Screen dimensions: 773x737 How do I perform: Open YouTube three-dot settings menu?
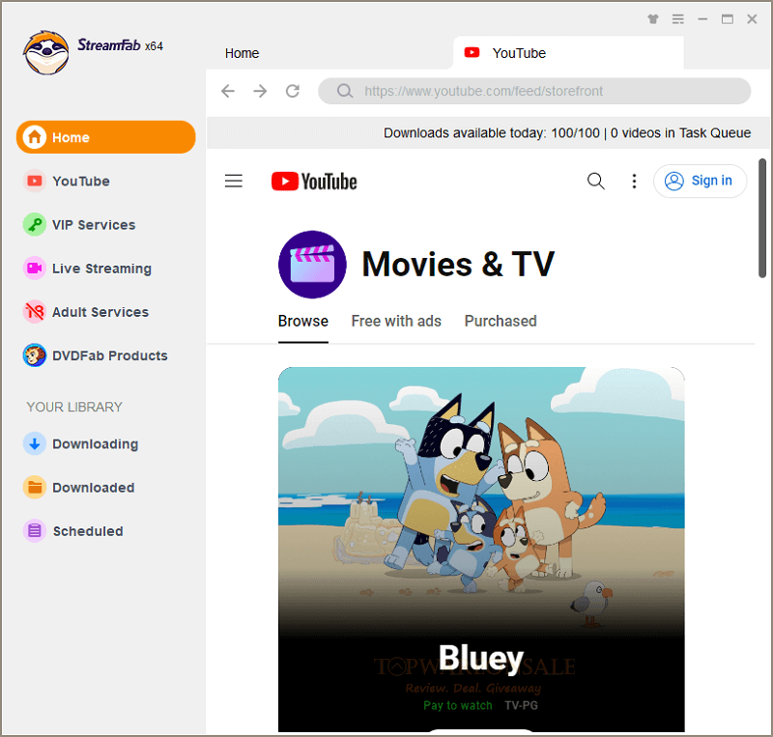click(634, 181)
